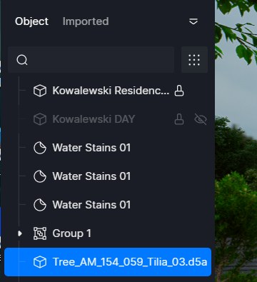Screen dimensions: 257x282
Task: Click in the object search field
Action: coord(91,60)
